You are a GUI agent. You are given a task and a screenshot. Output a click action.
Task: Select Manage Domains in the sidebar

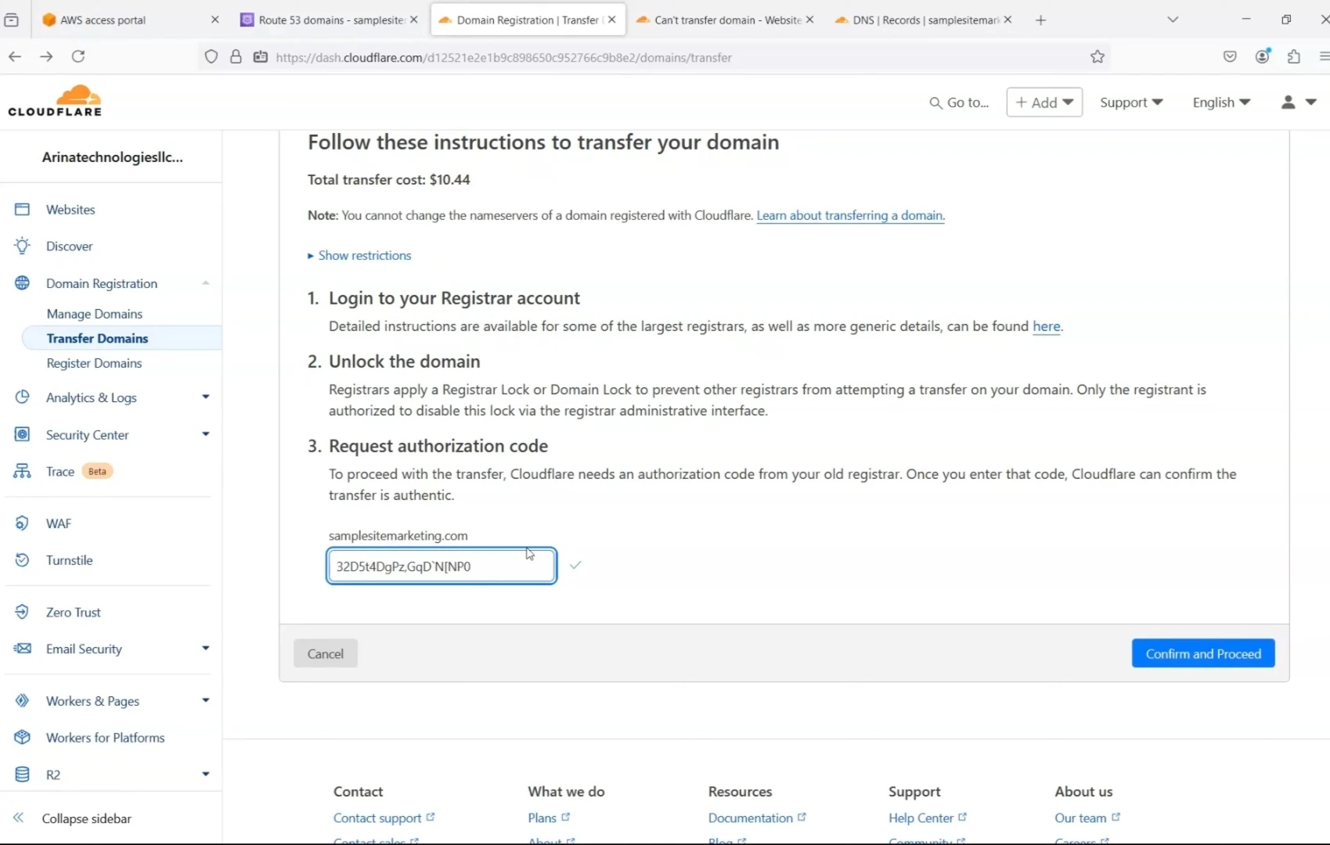(95, 314)
